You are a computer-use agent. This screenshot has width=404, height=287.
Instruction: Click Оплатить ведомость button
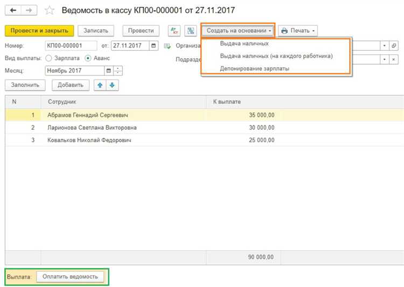pos(70,276)
